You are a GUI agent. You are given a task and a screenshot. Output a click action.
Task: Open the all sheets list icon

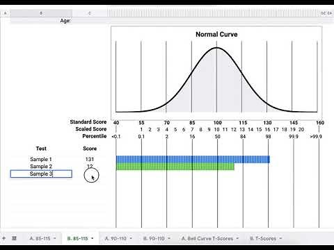(x=14, y=238)
